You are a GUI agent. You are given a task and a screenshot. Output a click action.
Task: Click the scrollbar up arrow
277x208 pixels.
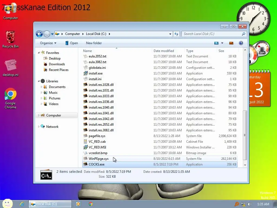[245, 50]
